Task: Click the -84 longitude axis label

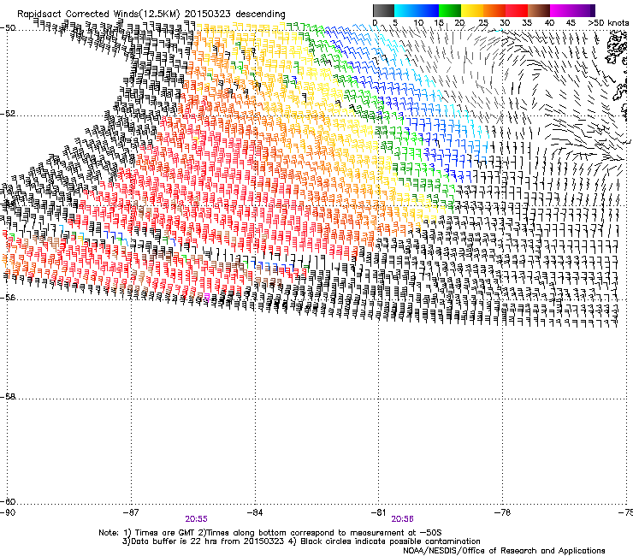Action: tap(255, 512)
